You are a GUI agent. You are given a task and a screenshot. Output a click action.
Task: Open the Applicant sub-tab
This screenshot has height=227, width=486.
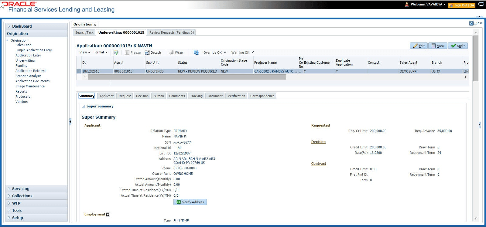(x=107, y=96)
